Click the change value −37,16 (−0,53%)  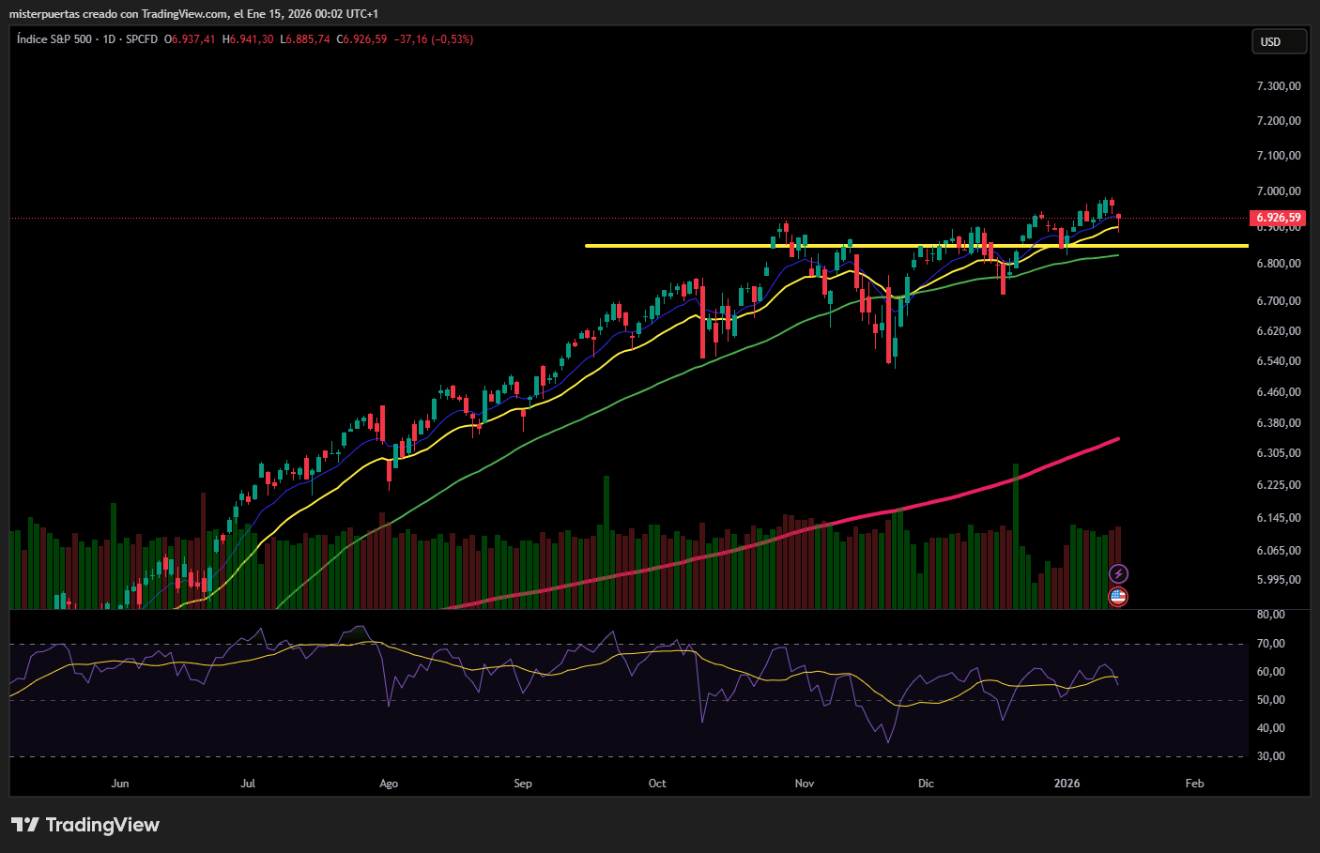[x=434, y=39]
